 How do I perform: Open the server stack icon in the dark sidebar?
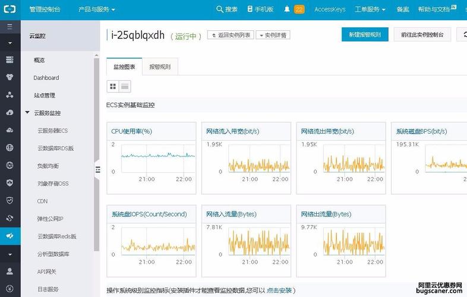coord(10,59)
